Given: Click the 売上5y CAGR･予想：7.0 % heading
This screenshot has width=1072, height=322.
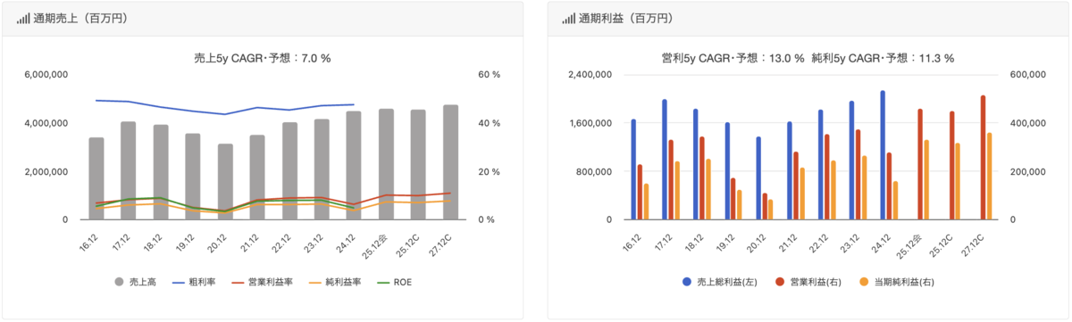Looking at the screenshot, I should (x=263, y=58).
